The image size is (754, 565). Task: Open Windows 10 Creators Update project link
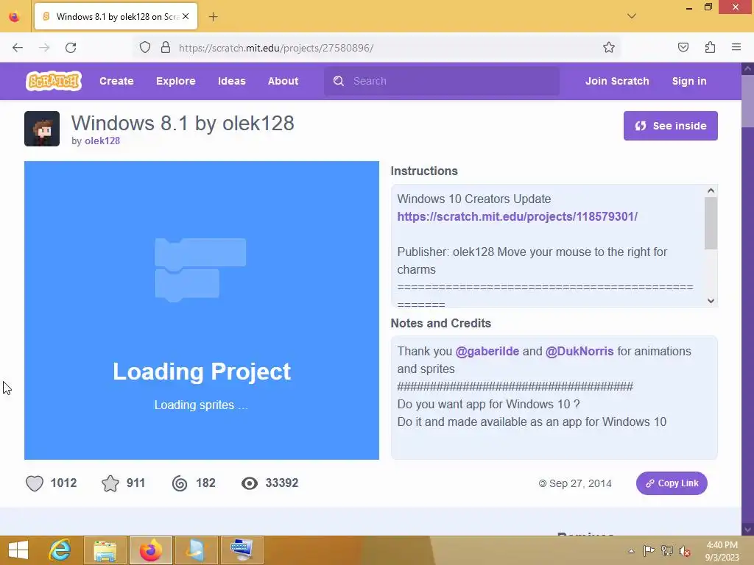(518, 216)
